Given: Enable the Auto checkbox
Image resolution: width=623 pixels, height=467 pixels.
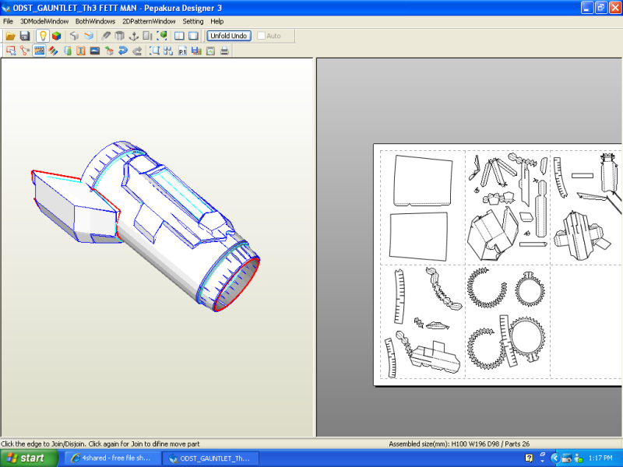Looking at the screenshot, I should point(261,36).
